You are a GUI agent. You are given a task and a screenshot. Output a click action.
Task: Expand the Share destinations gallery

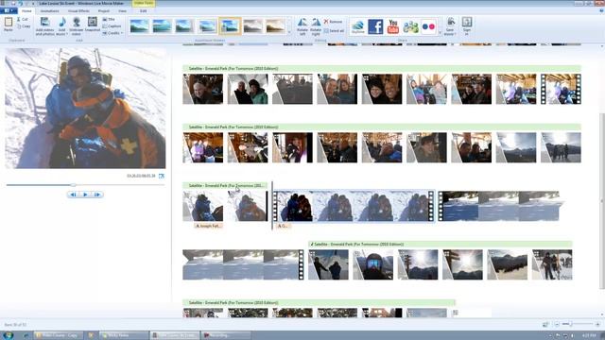click(440, 33)
